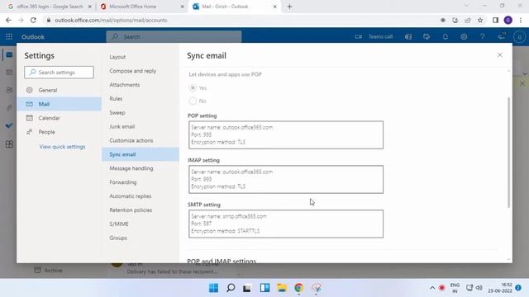The image size is (529, 297).
Task: Open the apps grid icon in left rail
Action: (9, 144)
